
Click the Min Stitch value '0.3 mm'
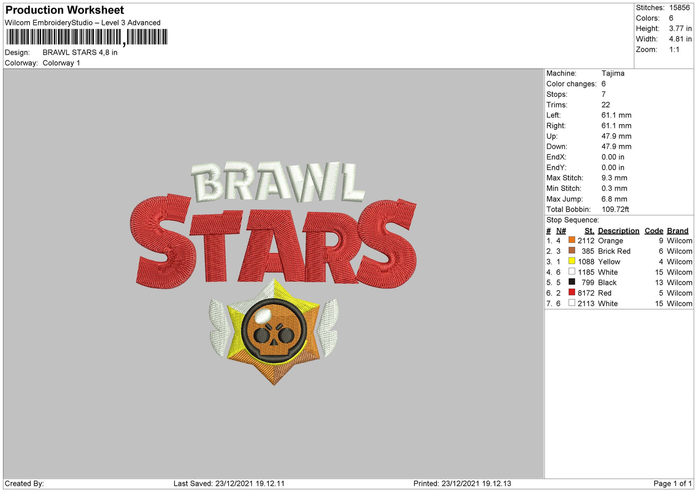[614, 188]
